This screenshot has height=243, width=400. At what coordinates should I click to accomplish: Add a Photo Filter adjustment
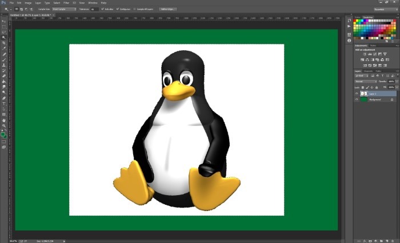click(377, 60)
